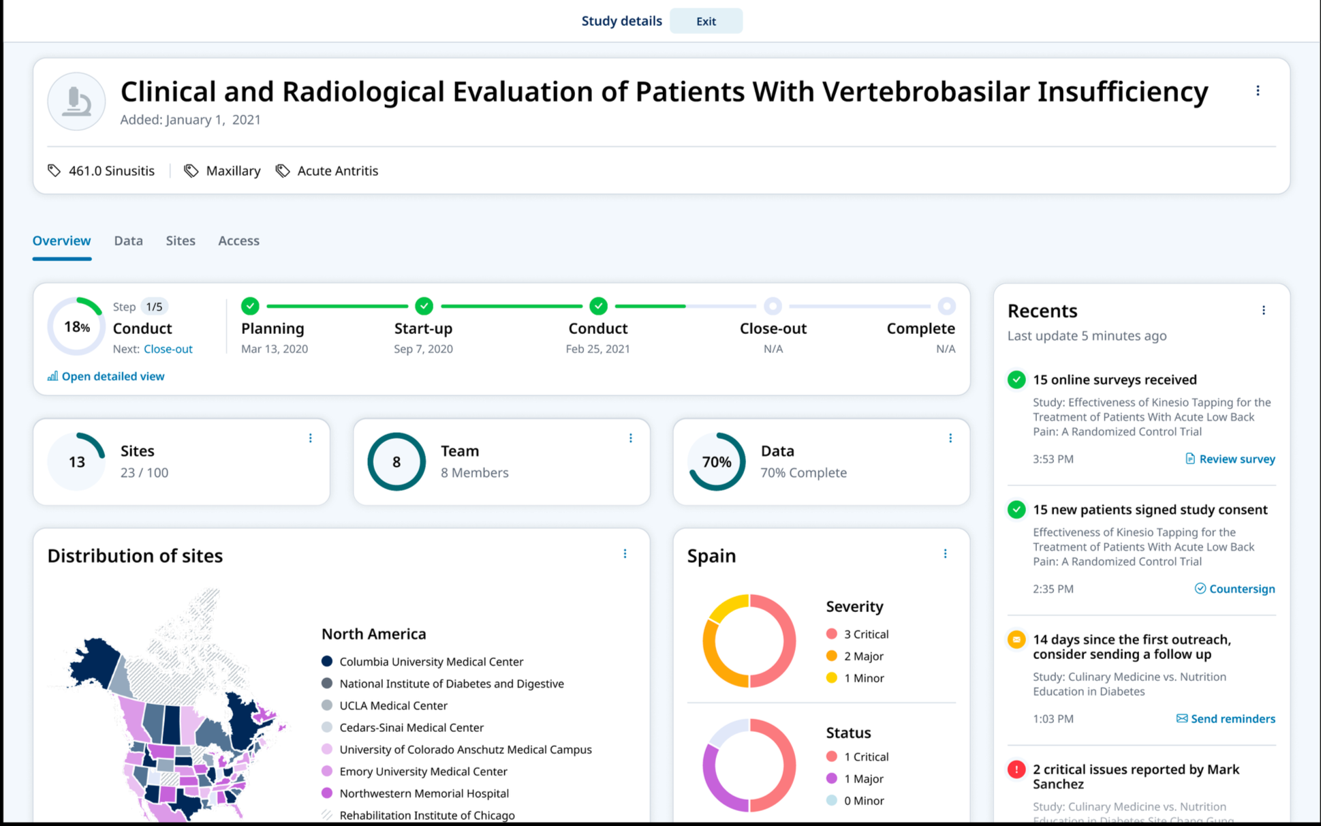
Task: Click the Exit button
Action: click(x=706, y=21)
